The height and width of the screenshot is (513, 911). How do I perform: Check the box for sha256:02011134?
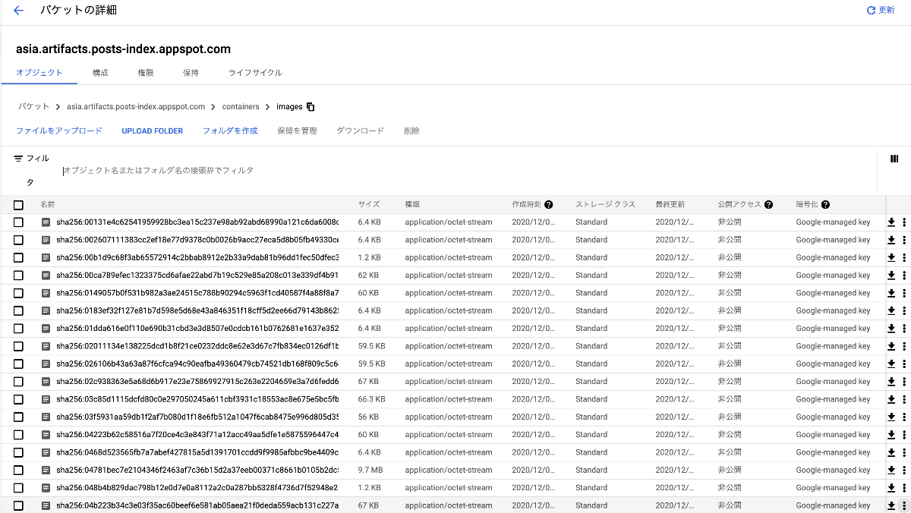tap(19, 346)
